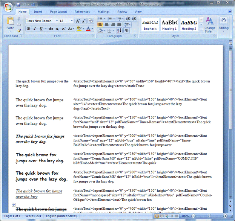The image size is (235, 221).
Task: Copy selection using the Copy icon
Action: (19, 25)
